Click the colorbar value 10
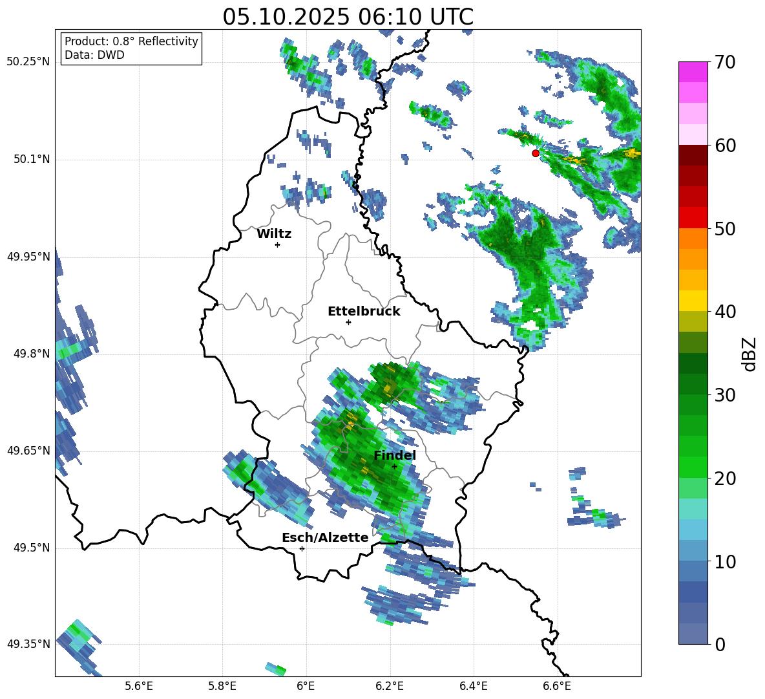 click(725, 561)
